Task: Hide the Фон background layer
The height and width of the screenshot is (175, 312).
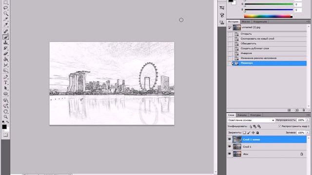Action: 230,154
